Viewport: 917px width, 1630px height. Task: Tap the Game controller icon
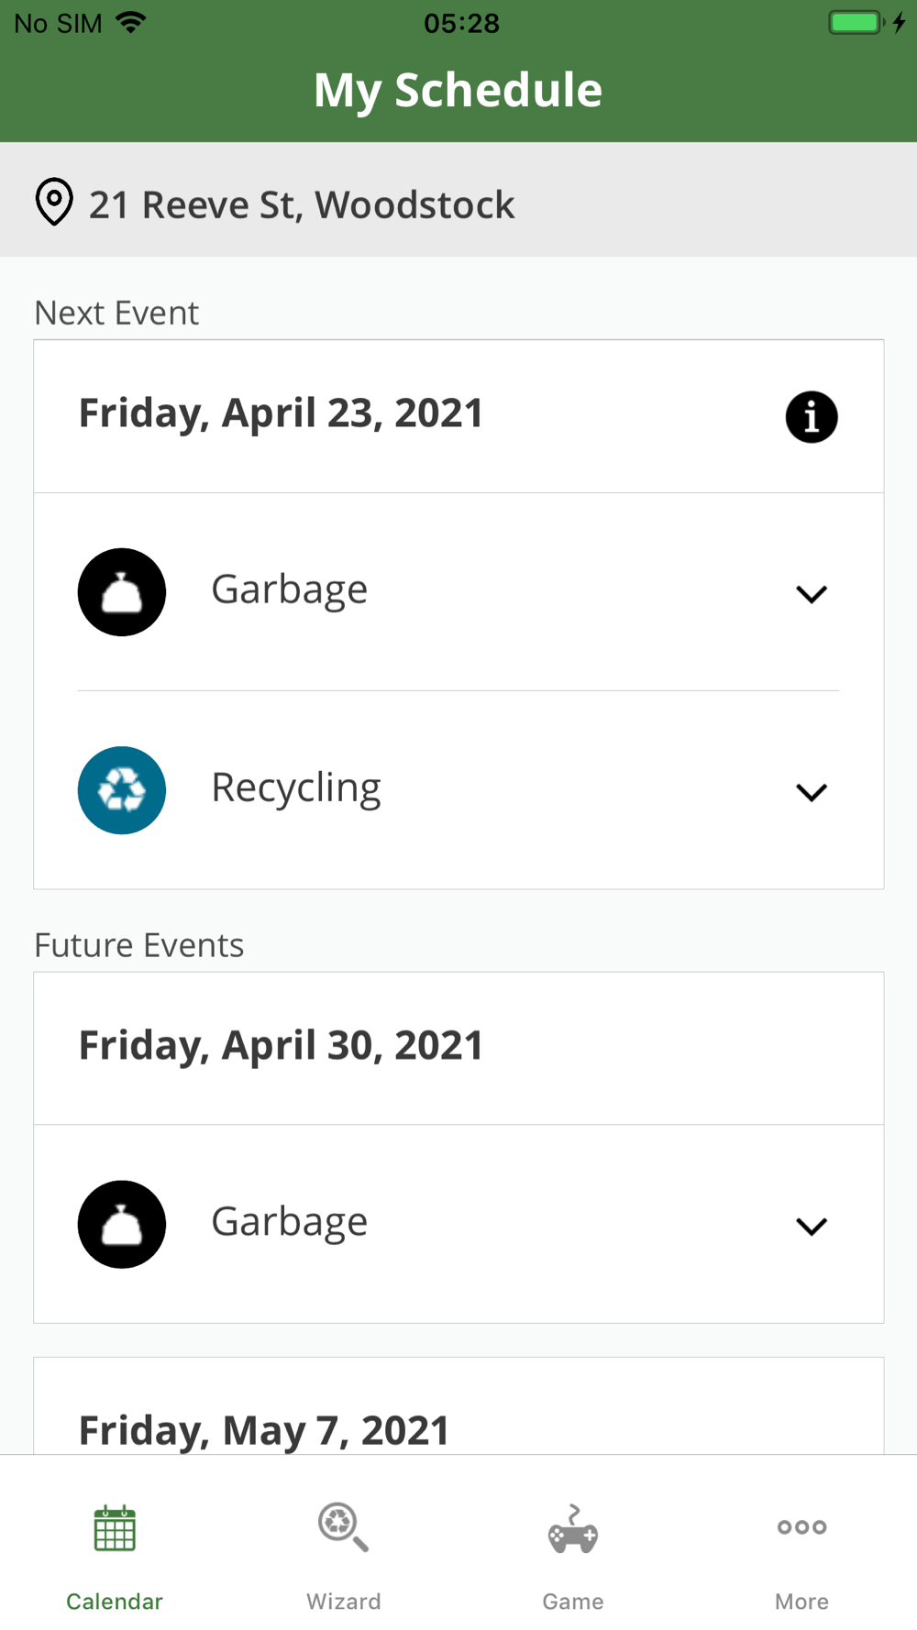(573, 1529)
